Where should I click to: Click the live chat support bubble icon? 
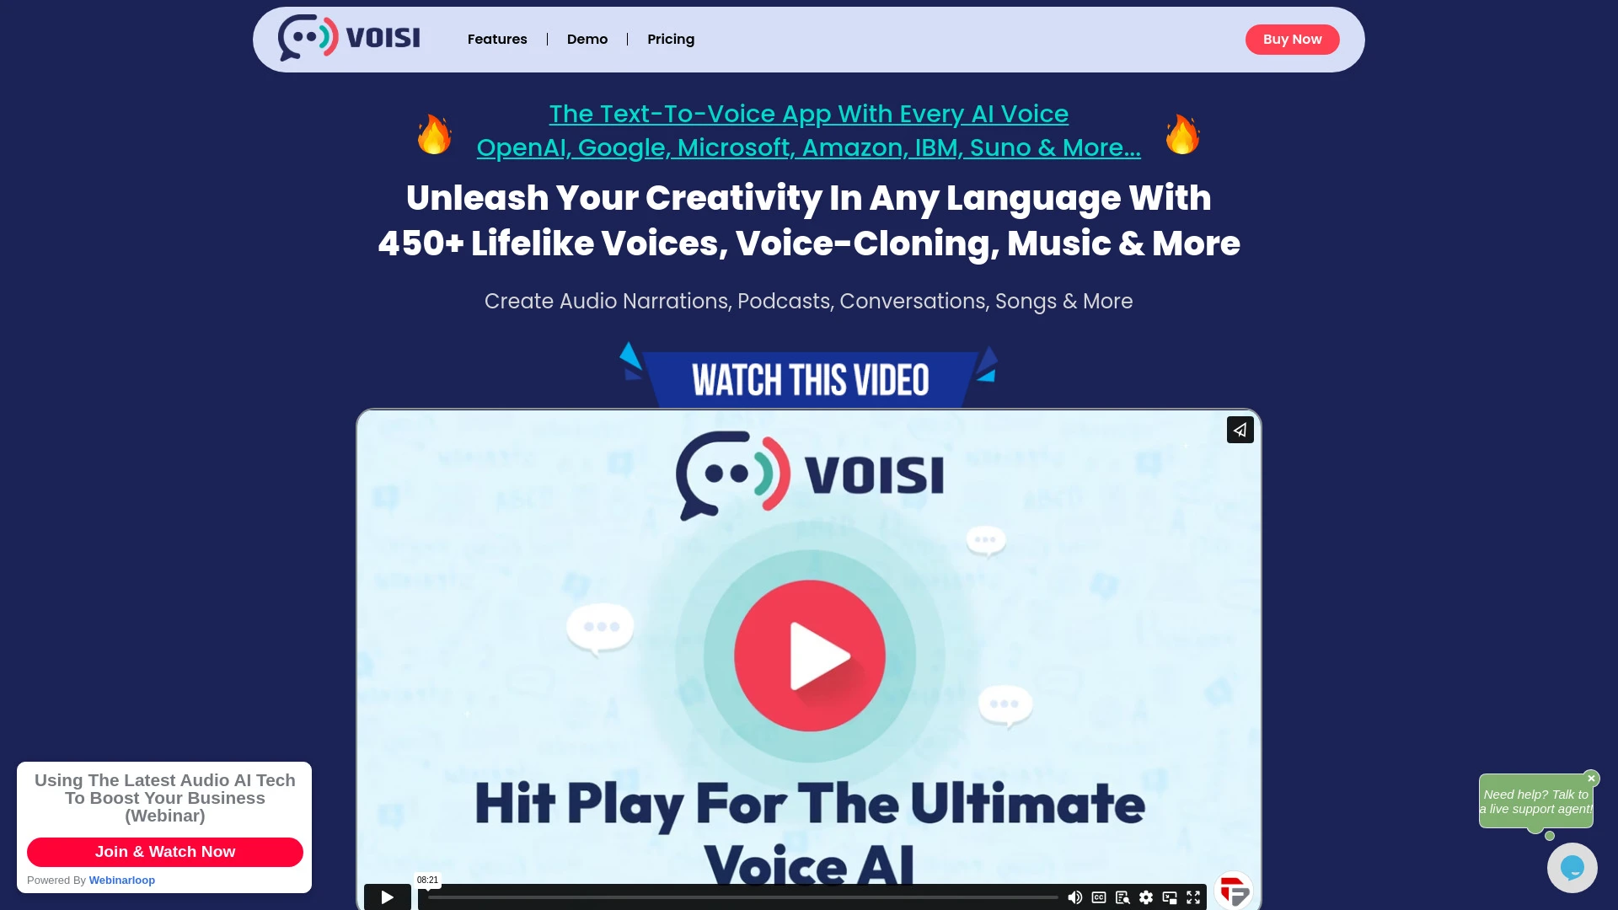[1572, 867]
